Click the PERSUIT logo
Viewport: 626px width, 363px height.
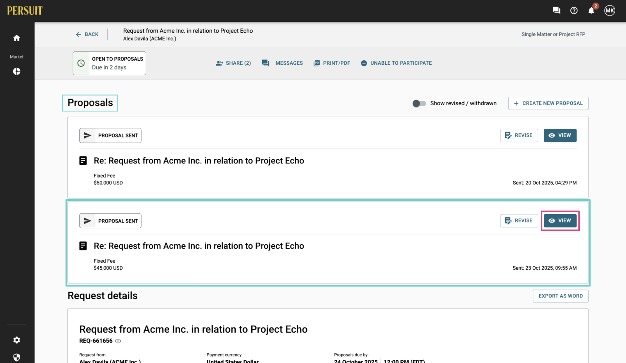(x=25, y=11)
